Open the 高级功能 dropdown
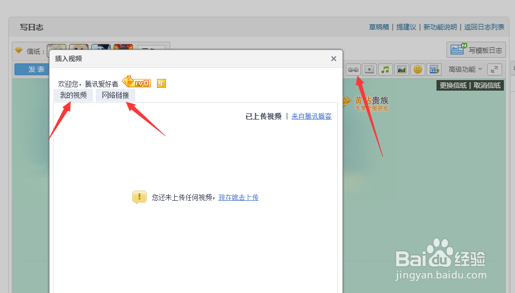The width and height of the screenshot is (515, 293). (x=465, y=69)
